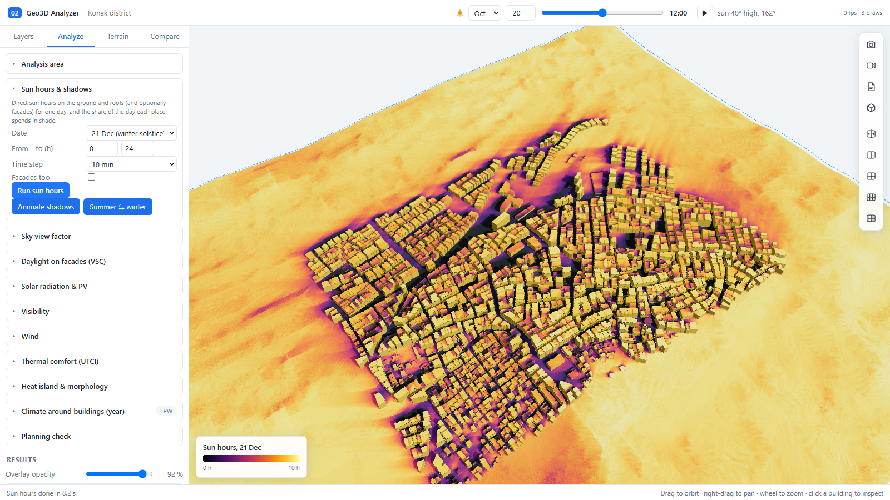890x500 pixels.
Task: Toggle the Facades too checkbox
Action: tap(92, 177)
